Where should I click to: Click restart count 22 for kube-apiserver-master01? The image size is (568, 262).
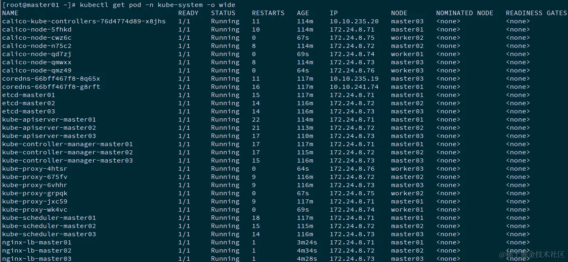tap(256, 120)
